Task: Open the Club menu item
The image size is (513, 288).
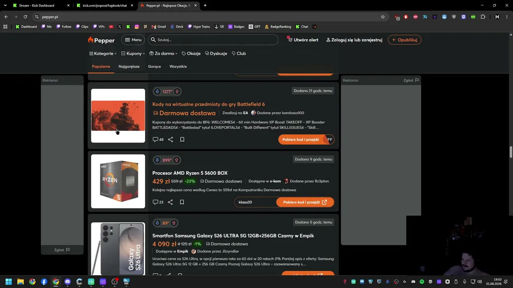Action: click(x=239, y=54)
